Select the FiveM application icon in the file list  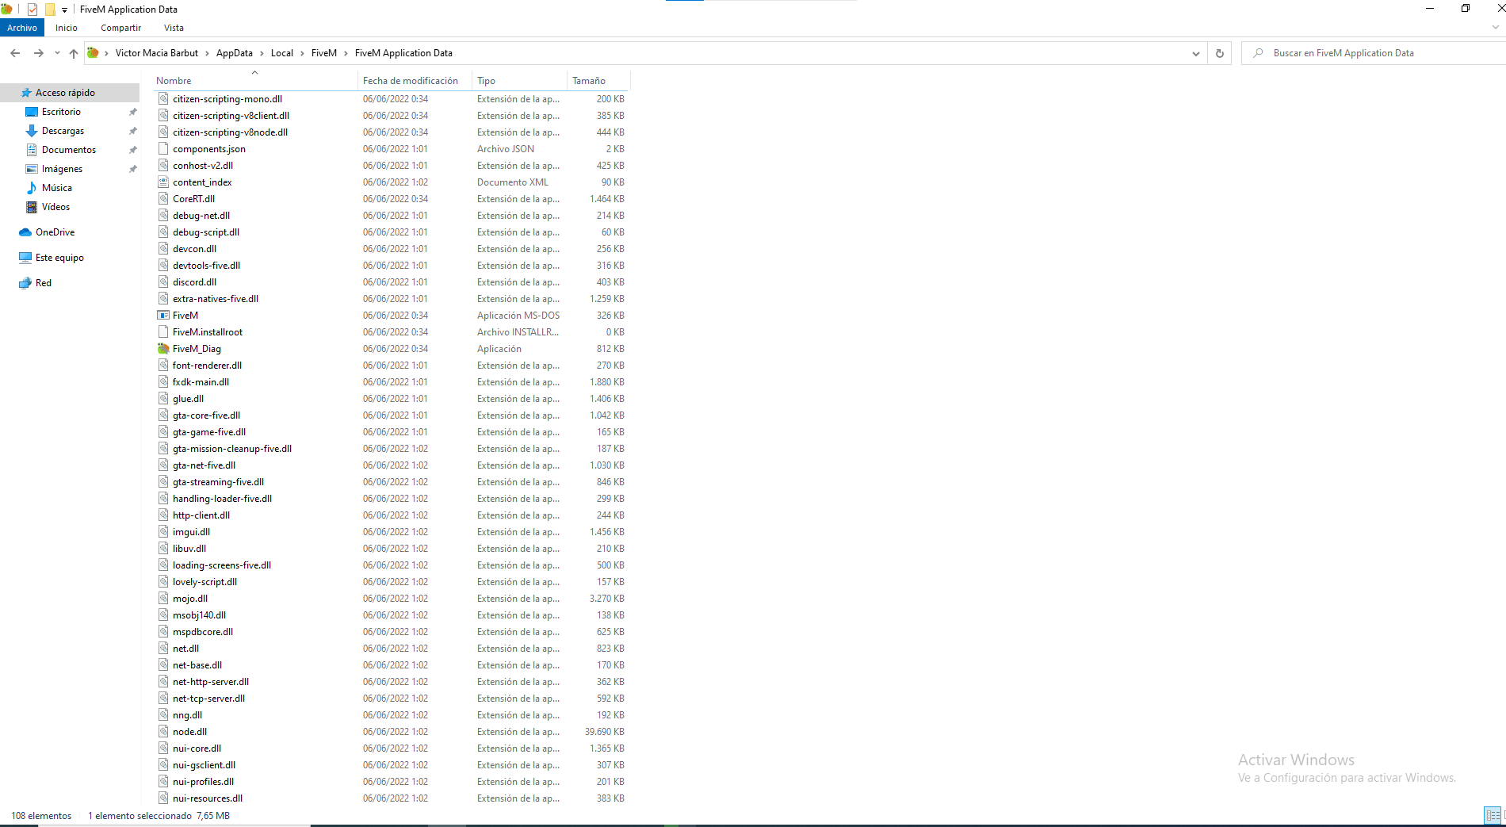163,316
